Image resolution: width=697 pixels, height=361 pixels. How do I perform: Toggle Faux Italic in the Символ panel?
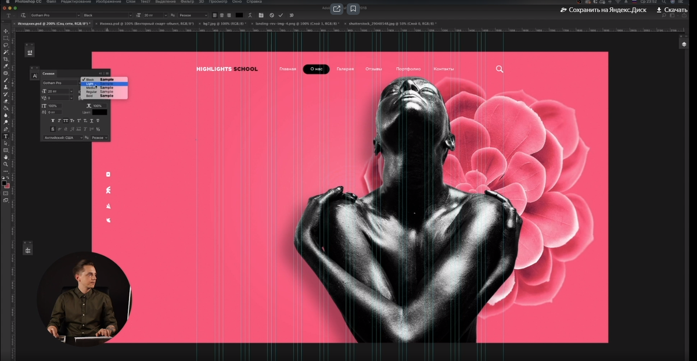tap(59, 120)
